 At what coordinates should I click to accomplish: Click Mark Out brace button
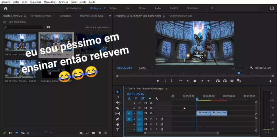pyautogui.click(x=171, y=81)
